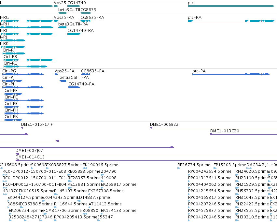277x222 pixels.
Task: Click the EK154133.5prime EST label
Action: pos(118,211)
